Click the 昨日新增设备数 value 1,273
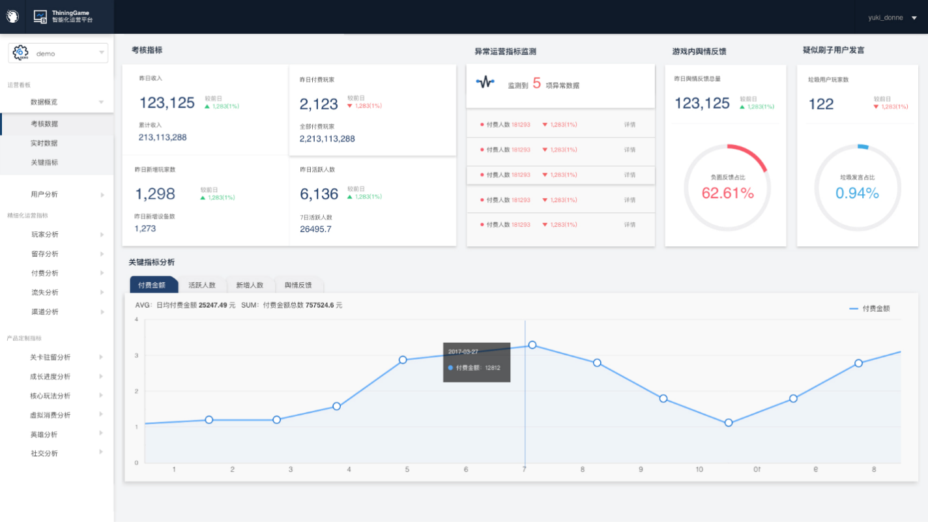 145,229
